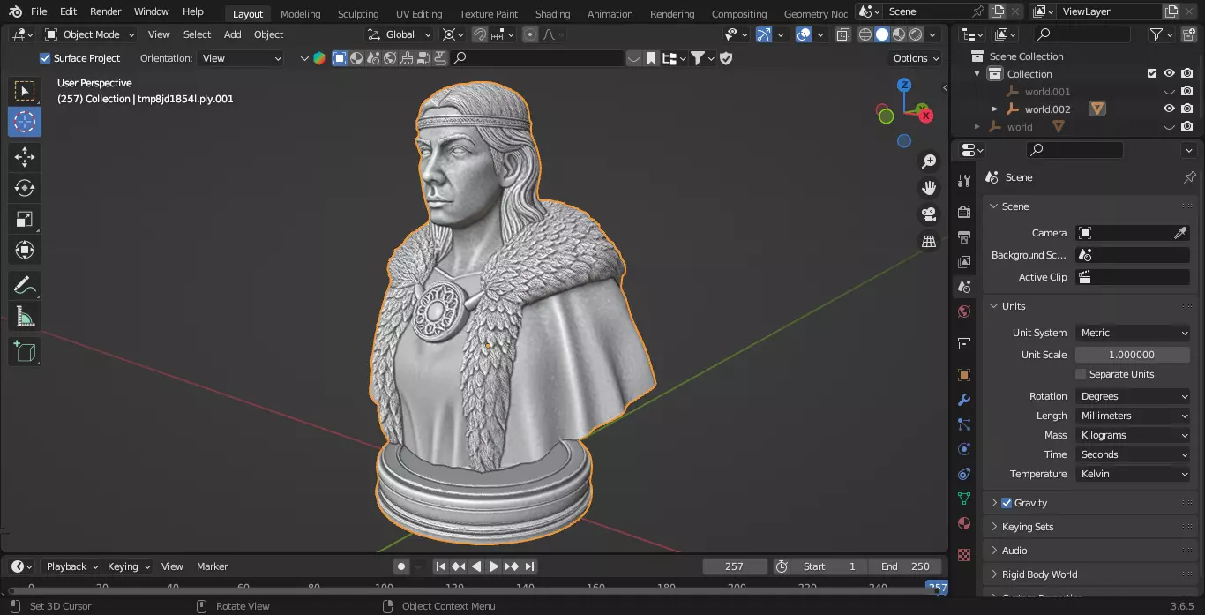
Task: Open the World properties tab
Action: pos(964,311)
